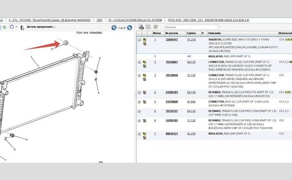The image size is (292, 180).
Task: Click the eye view icon above parts table
Action: point(141,27)
